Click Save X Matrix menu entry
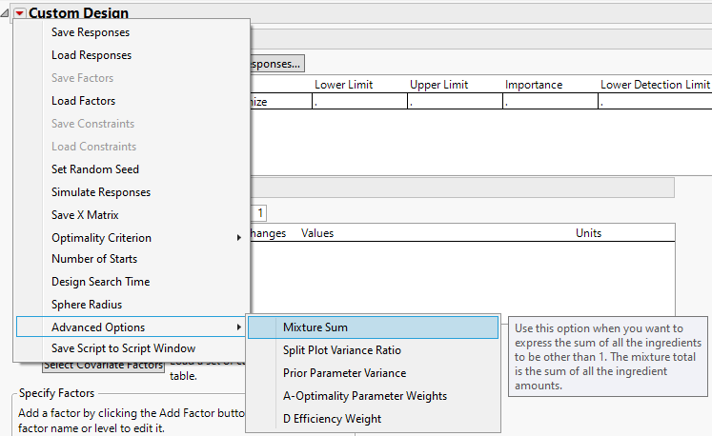 click(85, 215)
